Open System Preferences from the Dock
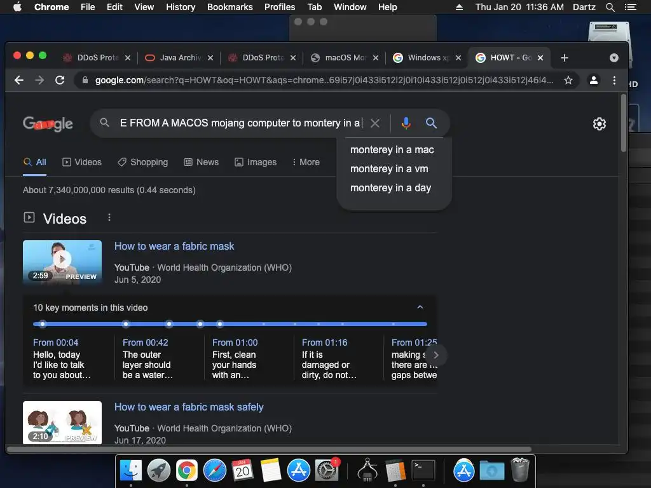This screenshot has height=488, width=651. (327, 471)
